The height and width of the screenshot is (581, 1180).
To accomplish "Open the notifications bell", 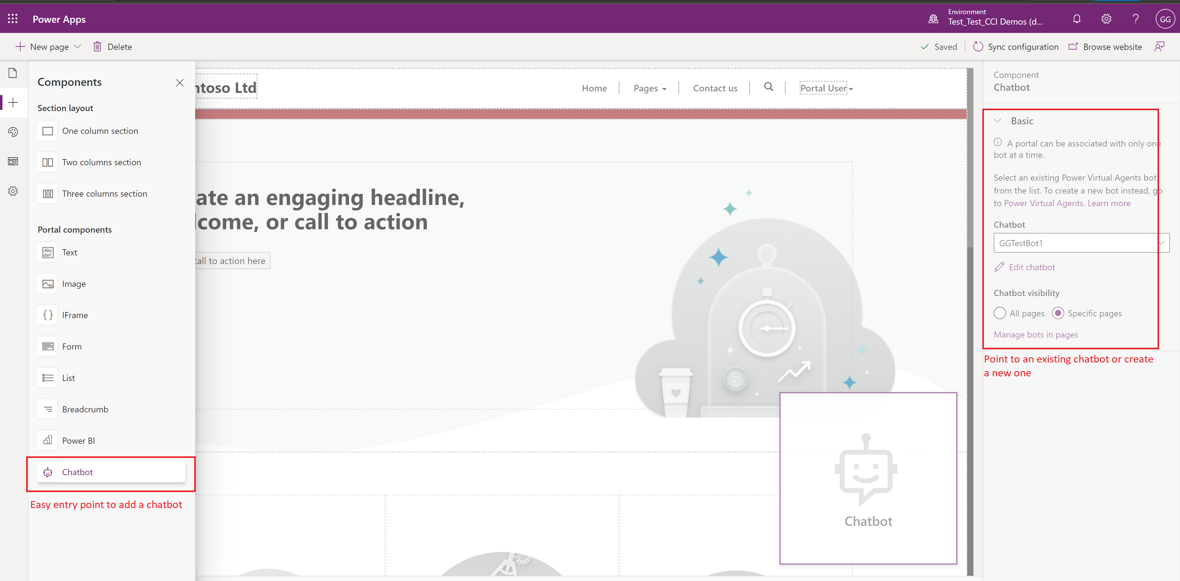I will 1077,19.
